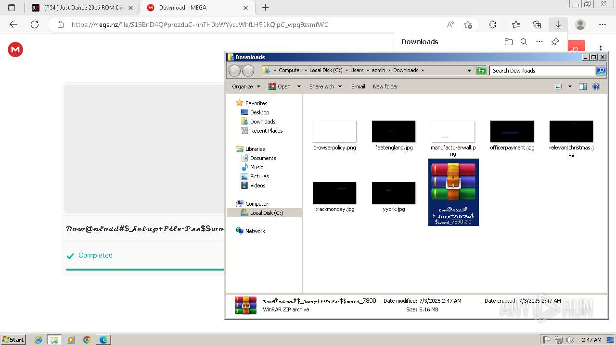
Task: Select Desktop in Favorites
Action: (259, 112)
